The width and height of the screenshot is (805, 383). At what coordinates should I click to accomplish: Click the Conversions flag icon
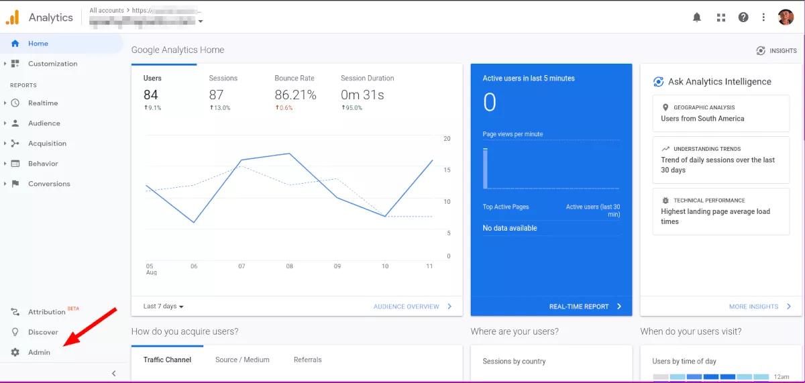tap(15, 184)
